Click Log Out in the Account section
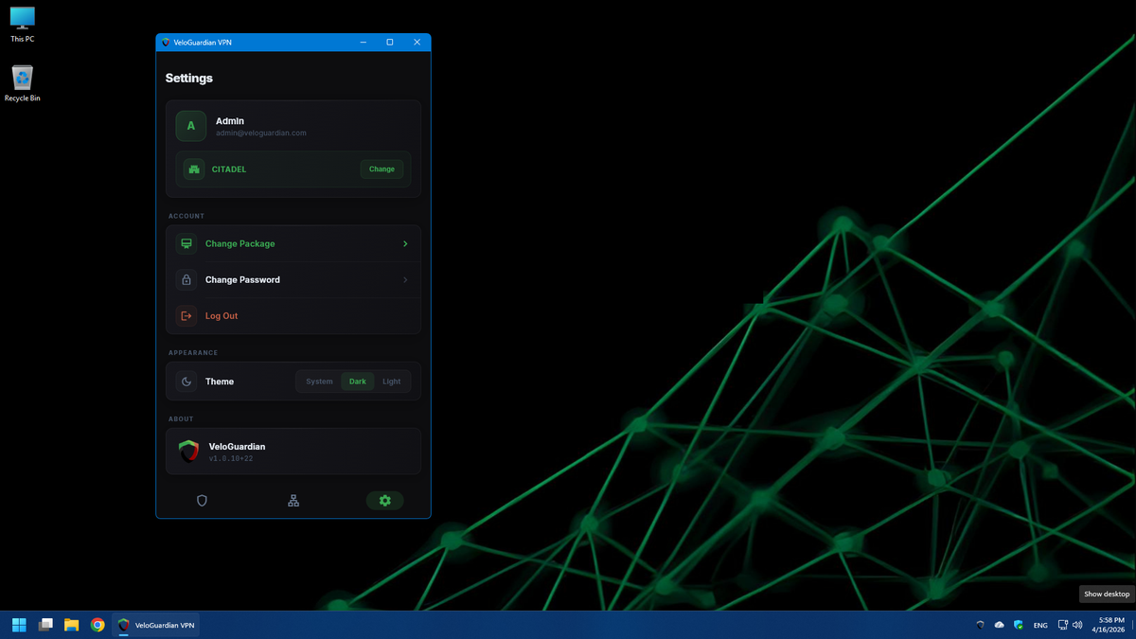The height and width of the screenshot is (639, 1136). click(x=221, y=315)
